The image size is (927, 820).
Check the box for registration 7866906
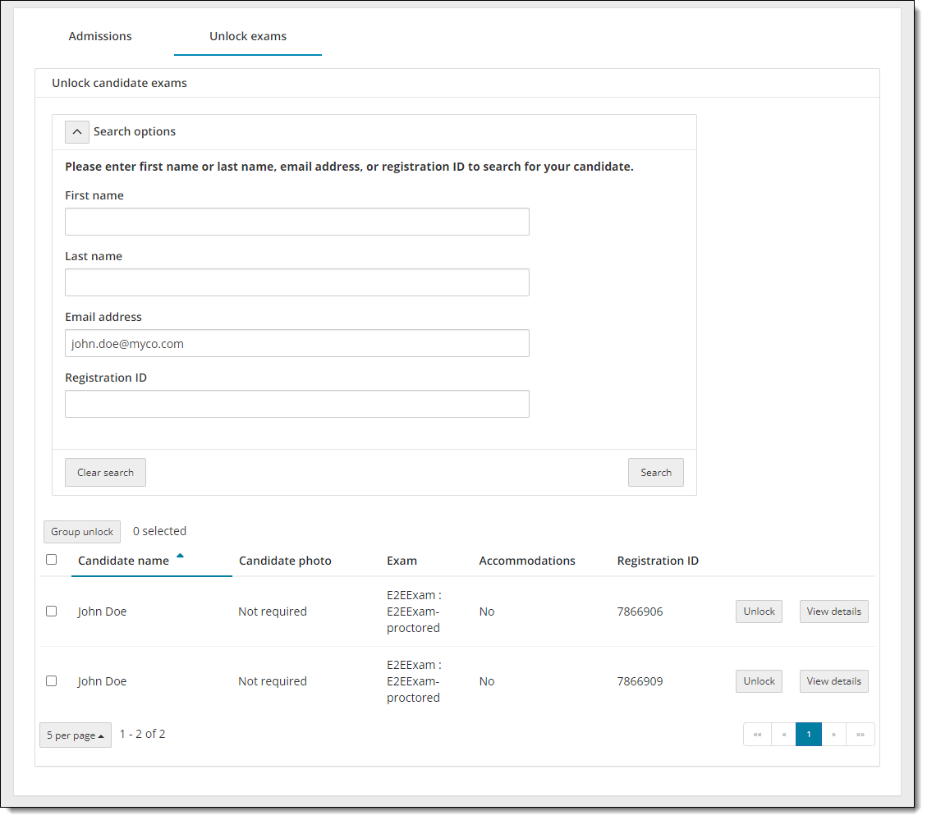point(52,612)
